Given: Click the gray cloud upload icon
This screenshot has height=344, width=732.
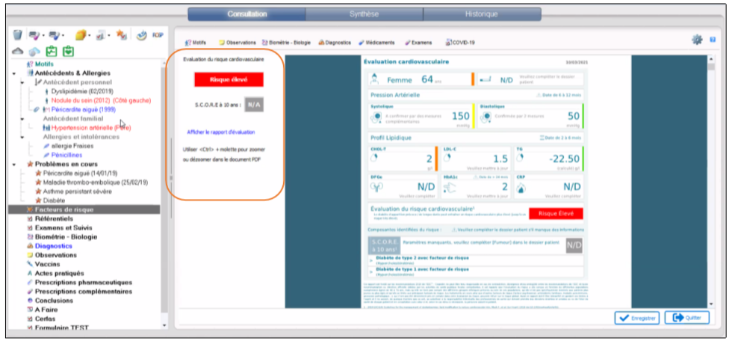Looking at the screenshot, I should (x=19, y=52).
